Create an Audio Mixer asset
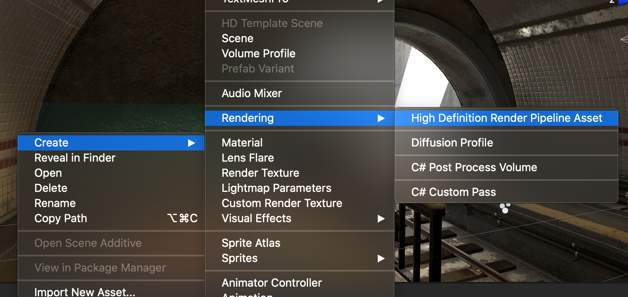This screenshot has height=297, width=628. coord(251,94)
